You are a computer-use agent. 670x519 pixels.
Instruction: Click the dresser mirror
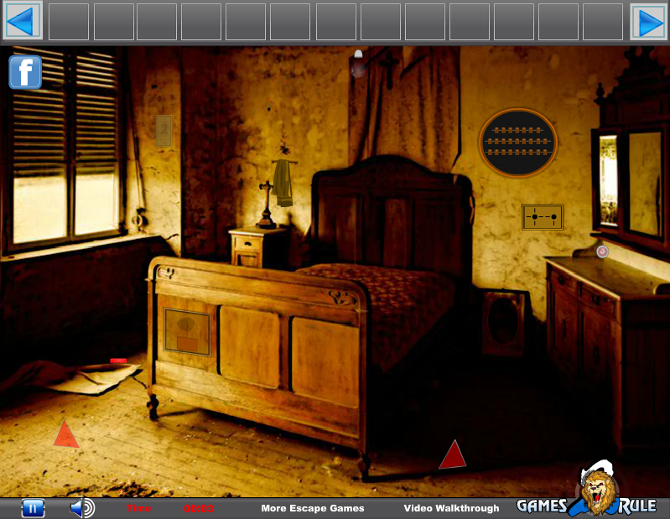point(645,184)
